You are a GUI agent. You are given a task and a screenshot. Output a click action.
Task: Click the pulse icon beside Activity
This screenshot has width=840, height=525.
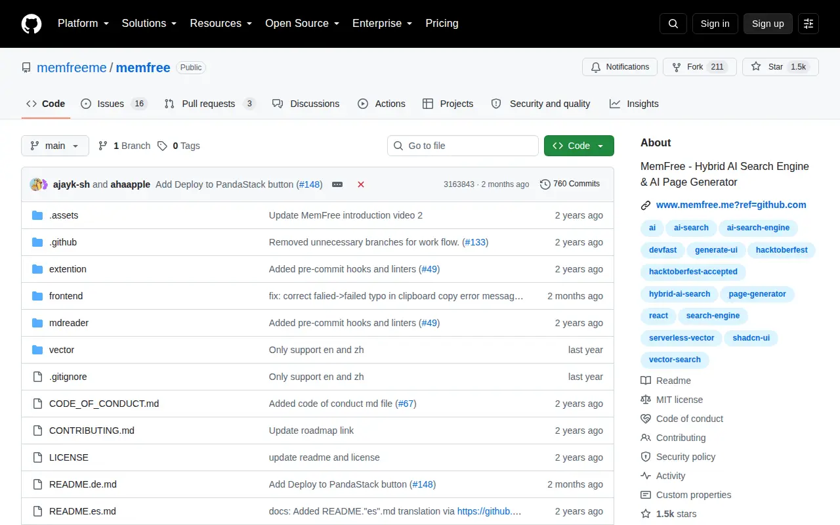point(646,476)
